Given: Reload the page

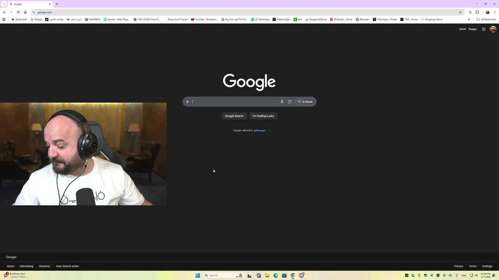Looking at the screenshot, I should 18,12.
